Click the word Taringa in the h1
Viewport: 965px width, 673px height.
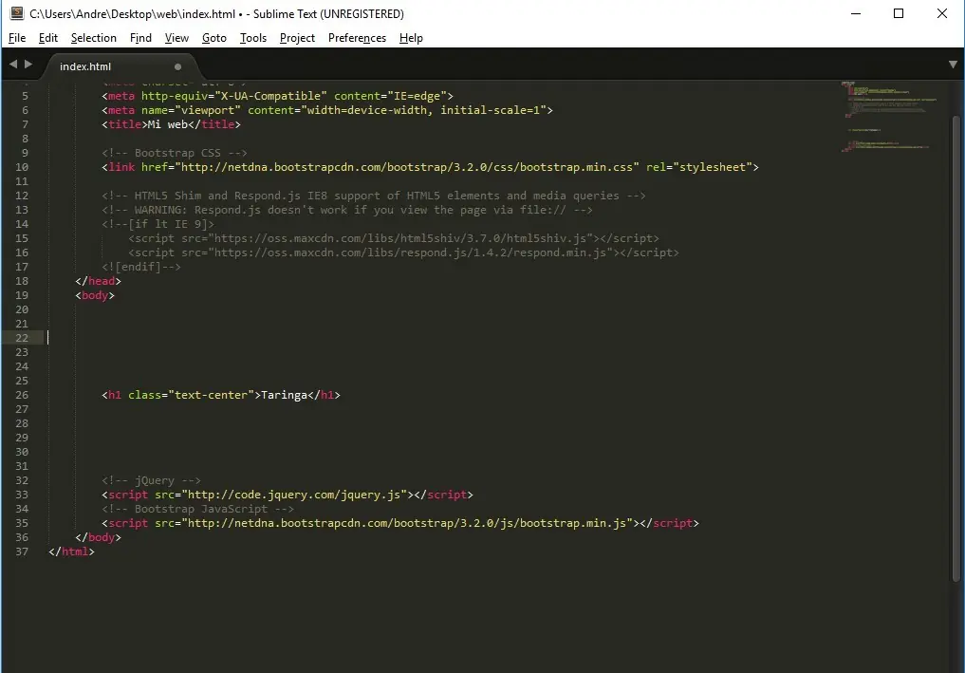coord(285,395)
